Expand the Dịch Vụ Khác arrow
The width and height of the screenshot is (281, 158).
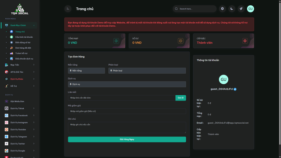tap(34, 79)
